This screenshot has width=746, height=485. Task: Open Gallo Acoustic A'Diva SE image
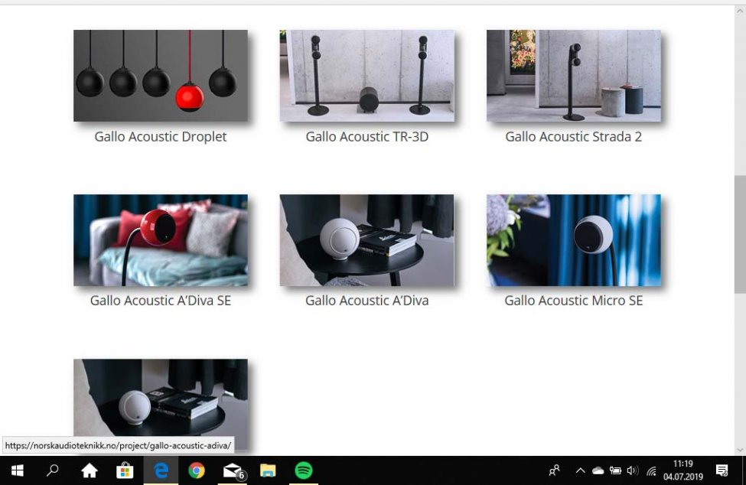pyautogui.click(x=161, y=240)
